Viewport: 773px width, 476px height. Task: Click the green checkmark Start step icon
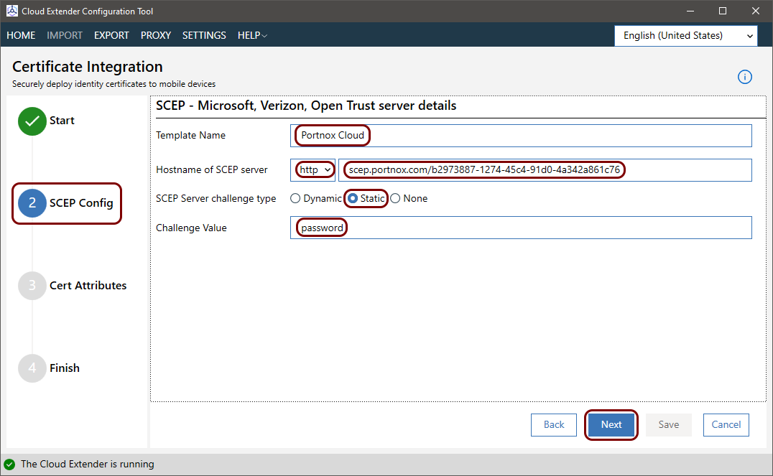click(32, 121)
